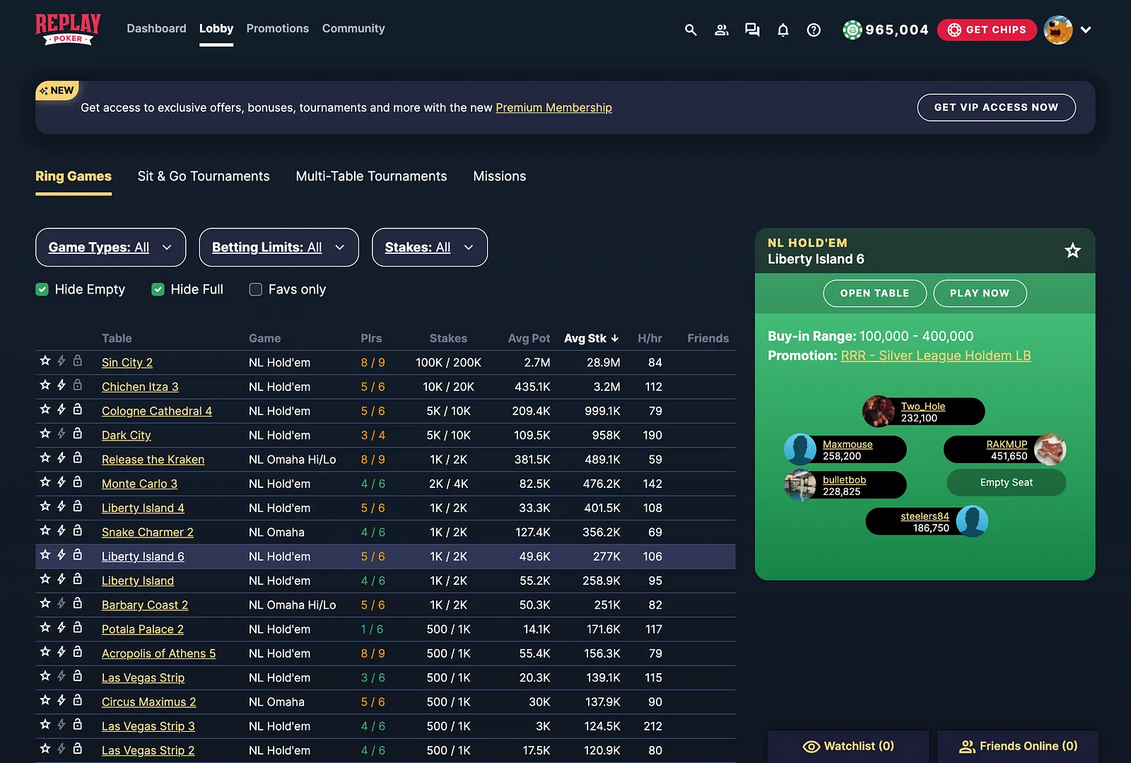This screenshot has width=1131, height=763.
Task: Open the chat messages icon
Action: pyautogui.click(x=752, y=30)
